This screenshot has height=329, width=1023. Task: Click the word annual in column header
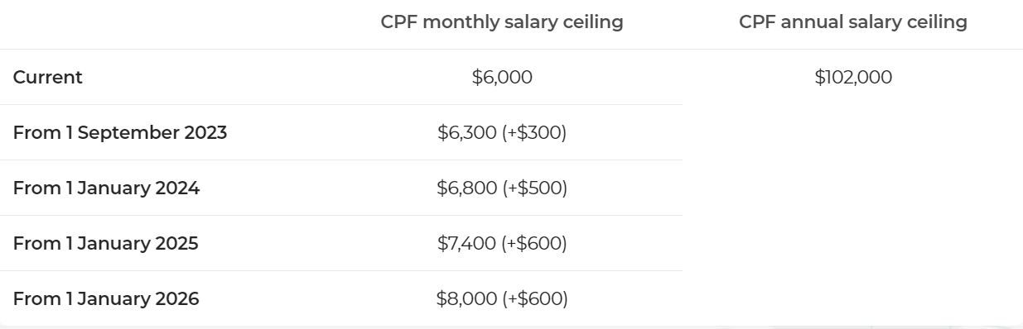800,22
